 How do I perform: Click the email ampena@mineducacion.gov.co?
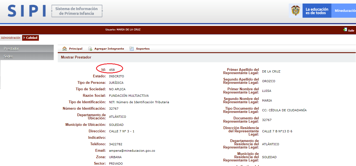132,151
